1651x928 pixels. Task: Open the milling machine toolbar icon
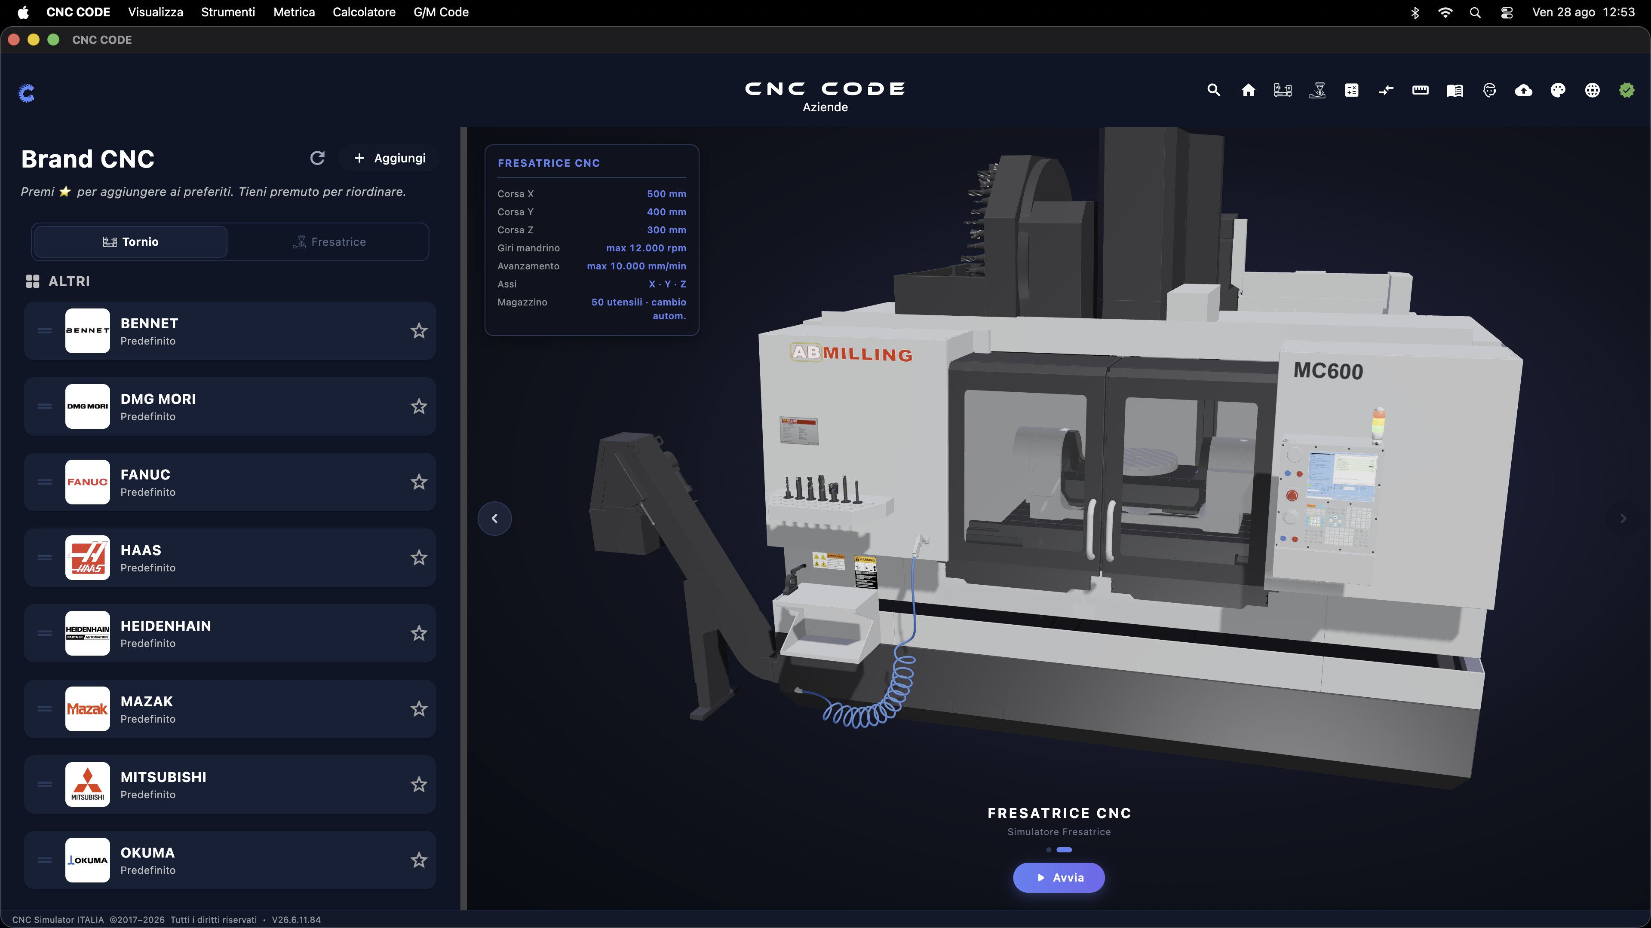click(1317, 90)
